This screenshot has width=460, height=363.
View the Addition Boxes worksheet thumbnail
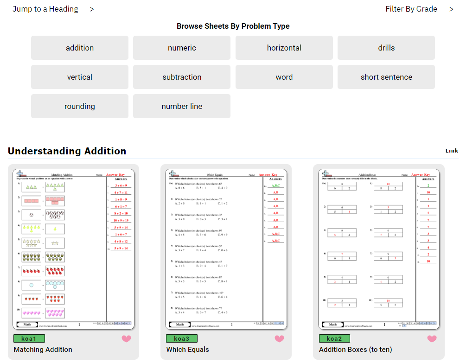(379, 249)
